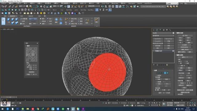This screenshot has height=111, width=197.
Task: Select Element sub-object level in Selection rollout
Action: (167, 73)
